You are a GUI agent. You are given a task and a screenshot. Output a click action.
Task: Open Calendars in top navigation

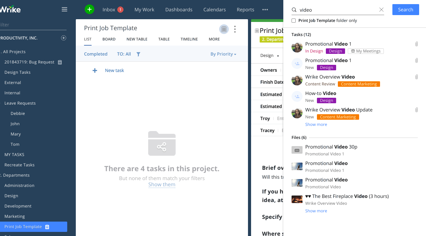[x=214, y=10]
